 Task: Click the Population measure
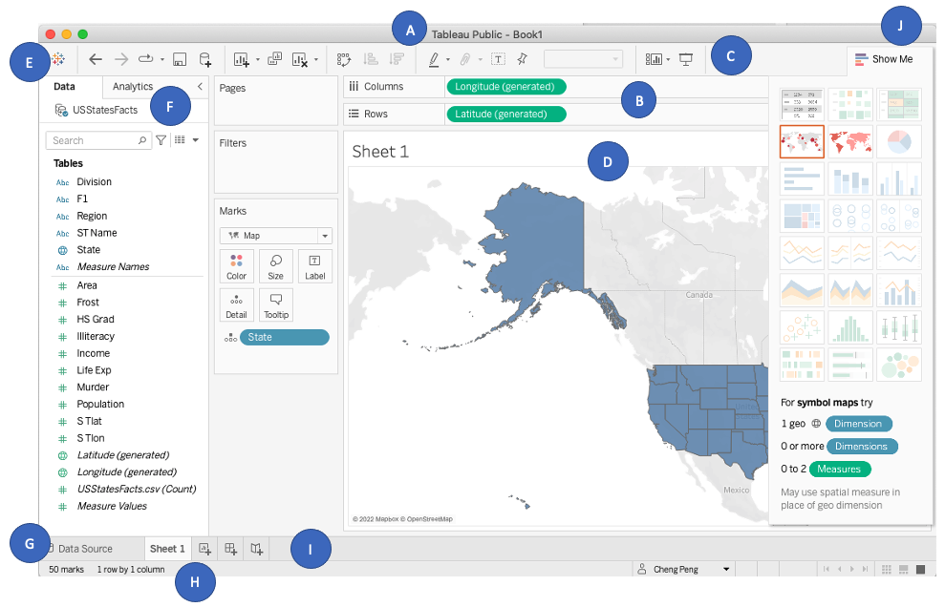pyautogui.click(x=100, y=404)
